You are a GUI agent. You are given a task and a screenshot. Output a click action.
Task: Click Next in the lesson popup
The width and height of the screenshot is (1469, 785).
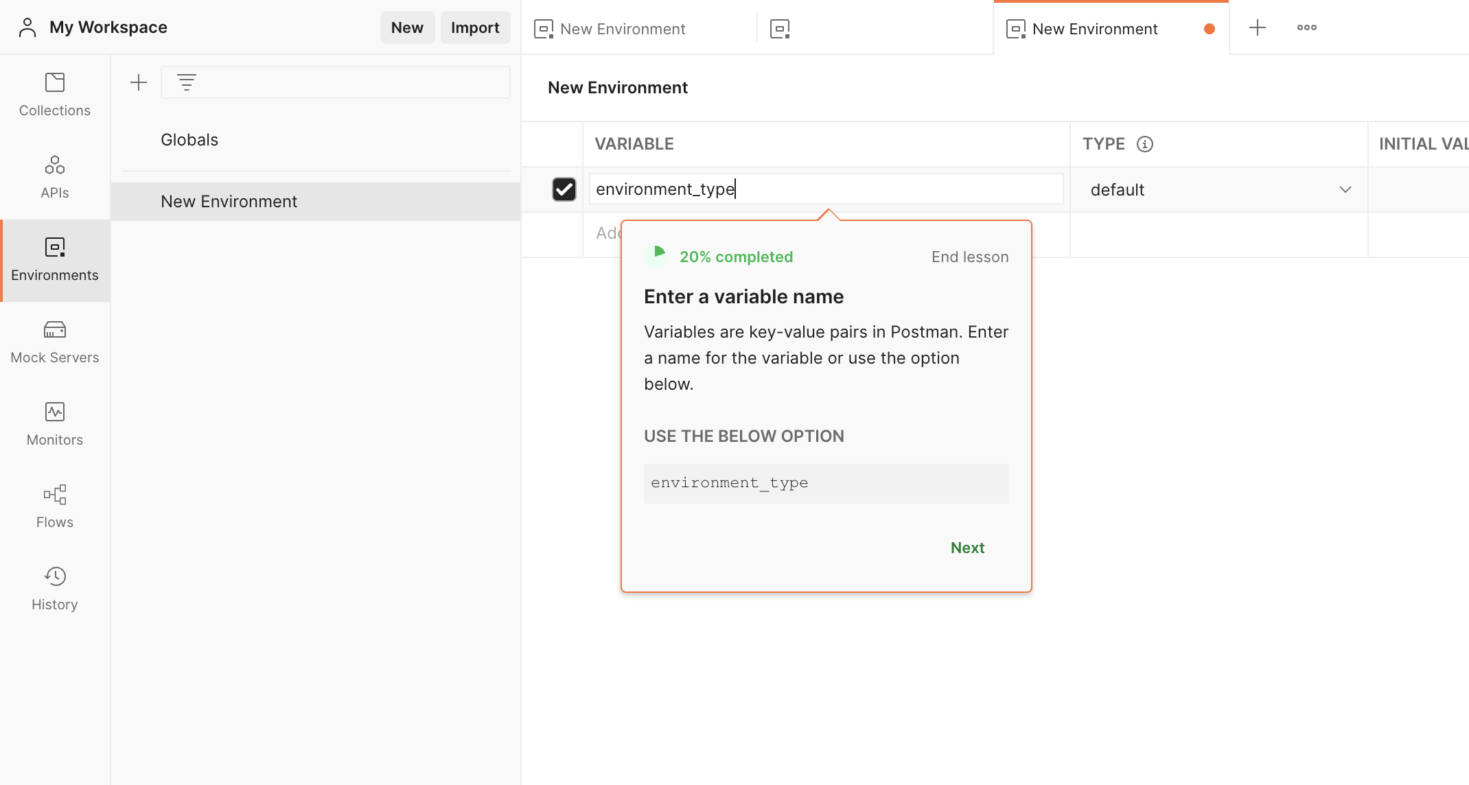tap(967, 548)
